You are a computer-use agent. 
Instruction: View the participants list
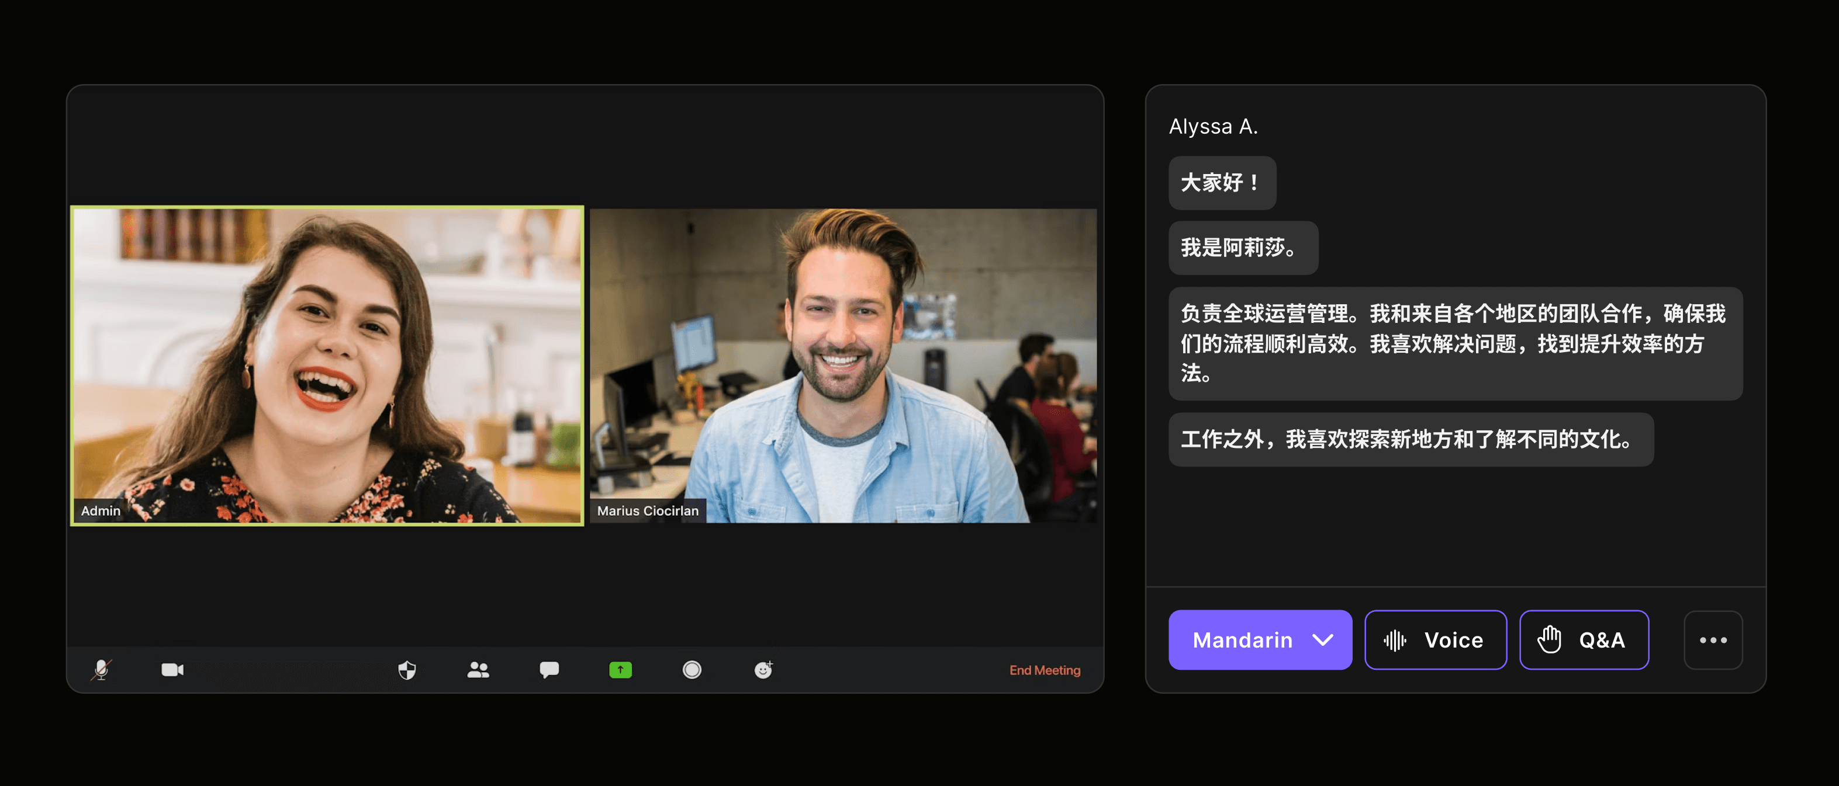478,669
